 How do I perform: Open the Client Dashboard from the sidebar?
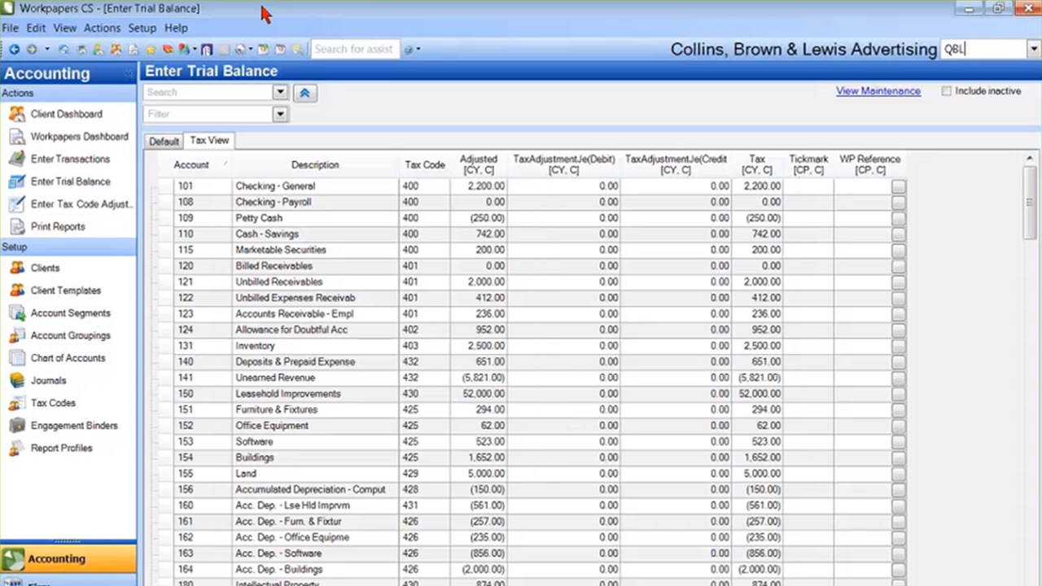66,114
